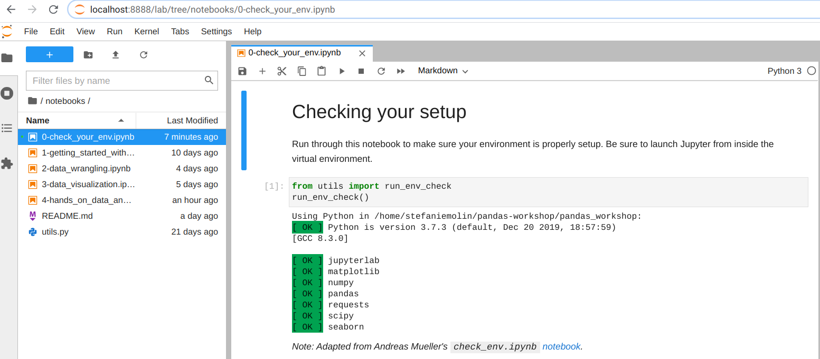Create a new folder in file browser
Image resolution: width=820 pixels, height=359 pixels.
pos(88,55)
